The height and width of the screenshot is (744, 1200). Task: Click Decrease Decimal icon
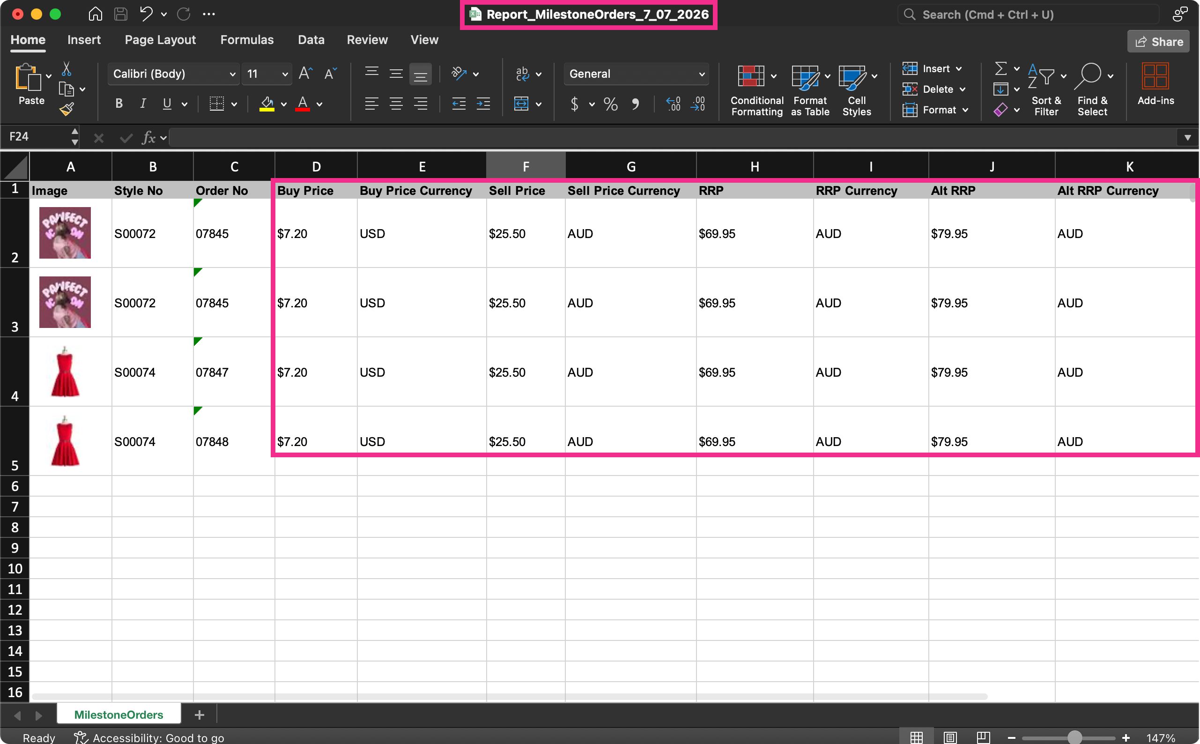tap(698, 104)
